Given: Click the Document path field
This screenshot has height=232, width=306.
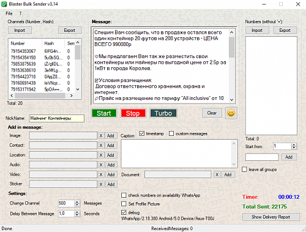Looking at the screenshot, I should coord(177,174).
